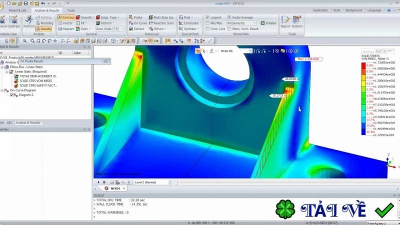Open the Reaction Sum tool

(161, 23)
